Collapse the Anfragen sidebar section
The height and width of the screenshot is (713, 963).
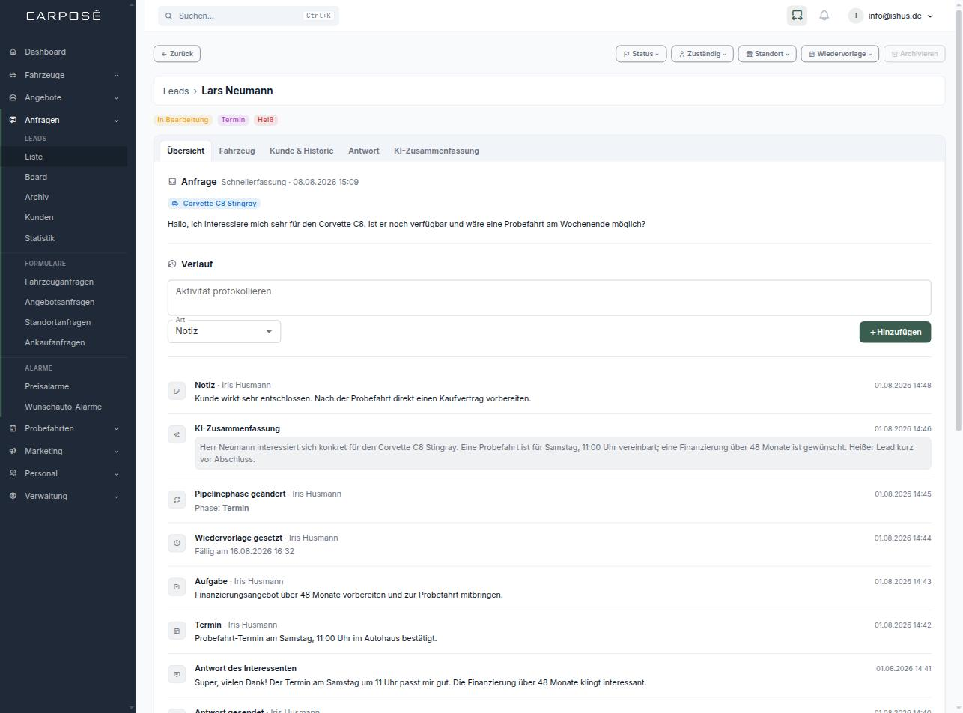pos(116,120)
